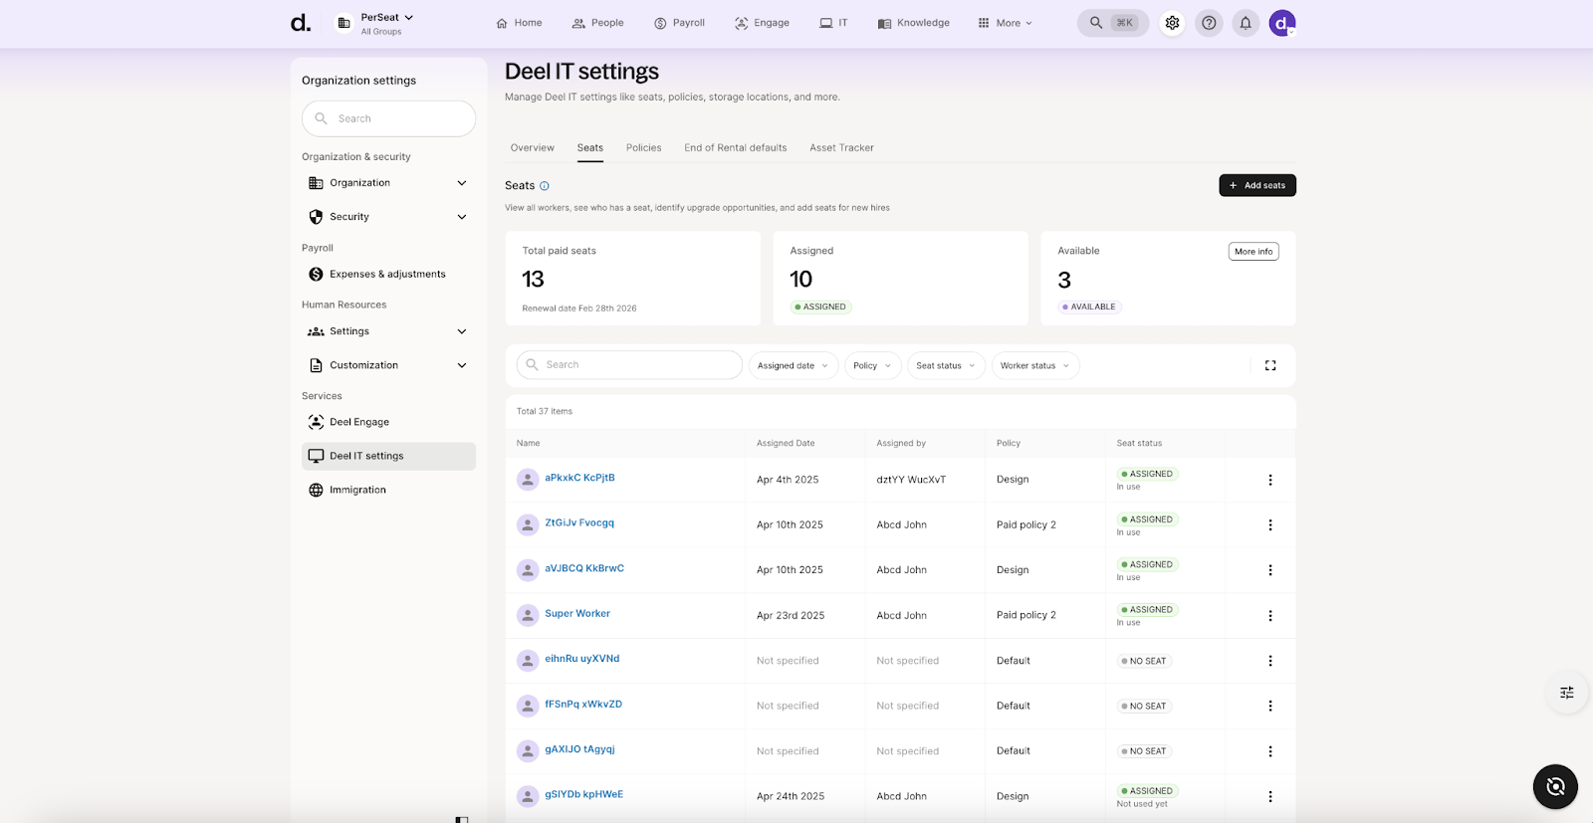Click the sidebar collapse icon at bottom
Screen dimensions: 1593x823
pos(462,819)
